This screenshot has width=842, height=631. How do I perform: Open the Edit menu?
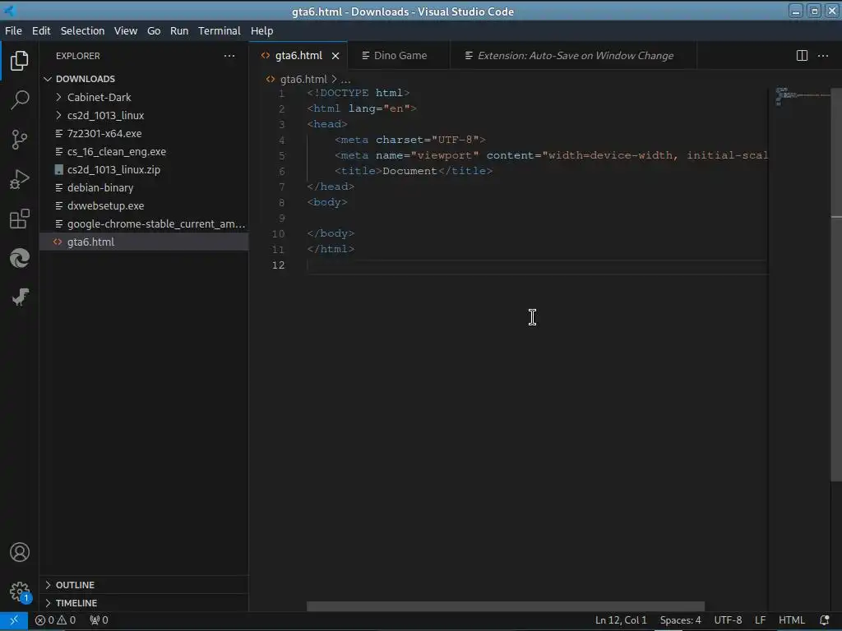tap(41, 30)
